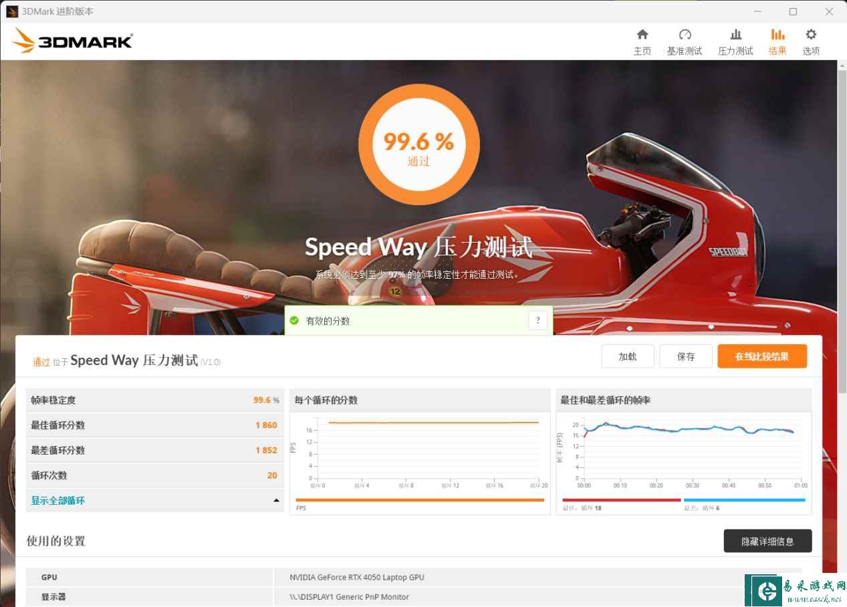Click the 显示器 row label

53,597
